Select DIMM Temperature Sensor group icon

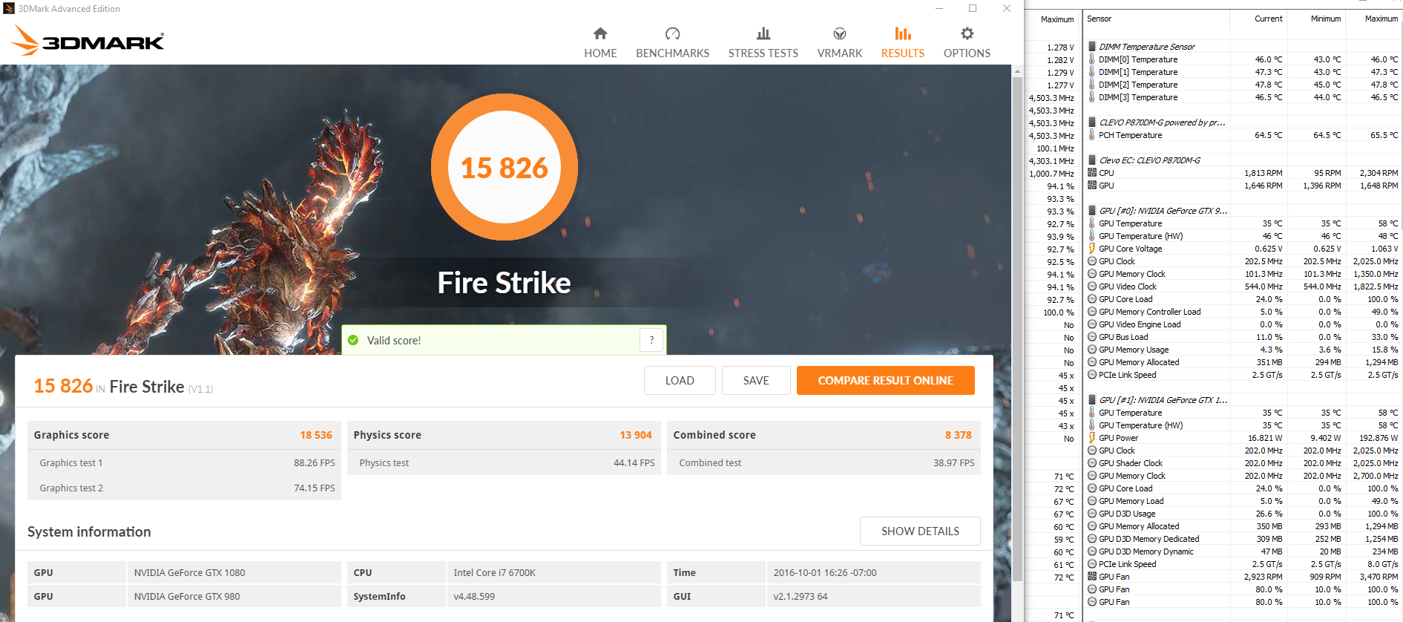[1092, 46]
